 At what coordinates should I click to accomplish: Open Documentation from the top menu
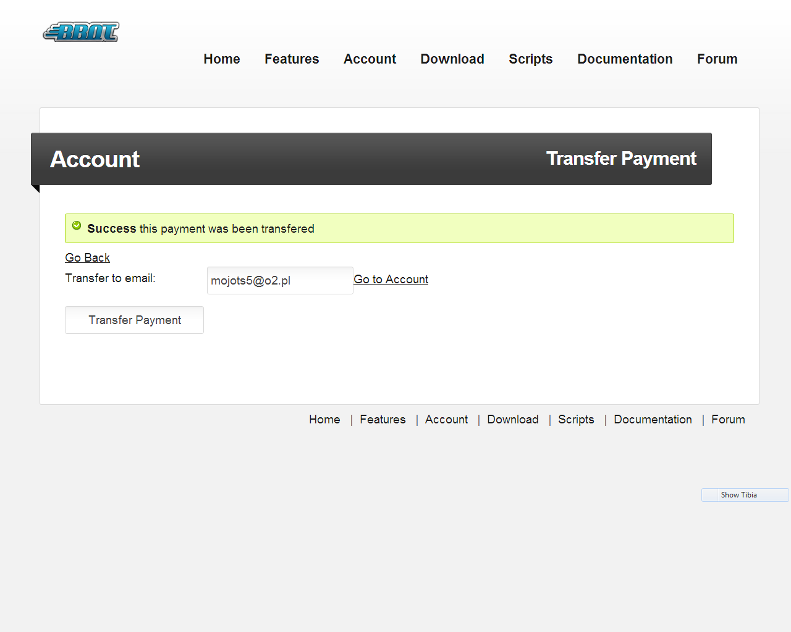[625, 59]
